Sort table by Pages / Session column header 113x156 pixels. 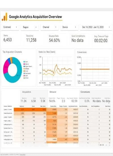[x=63, y=106]
